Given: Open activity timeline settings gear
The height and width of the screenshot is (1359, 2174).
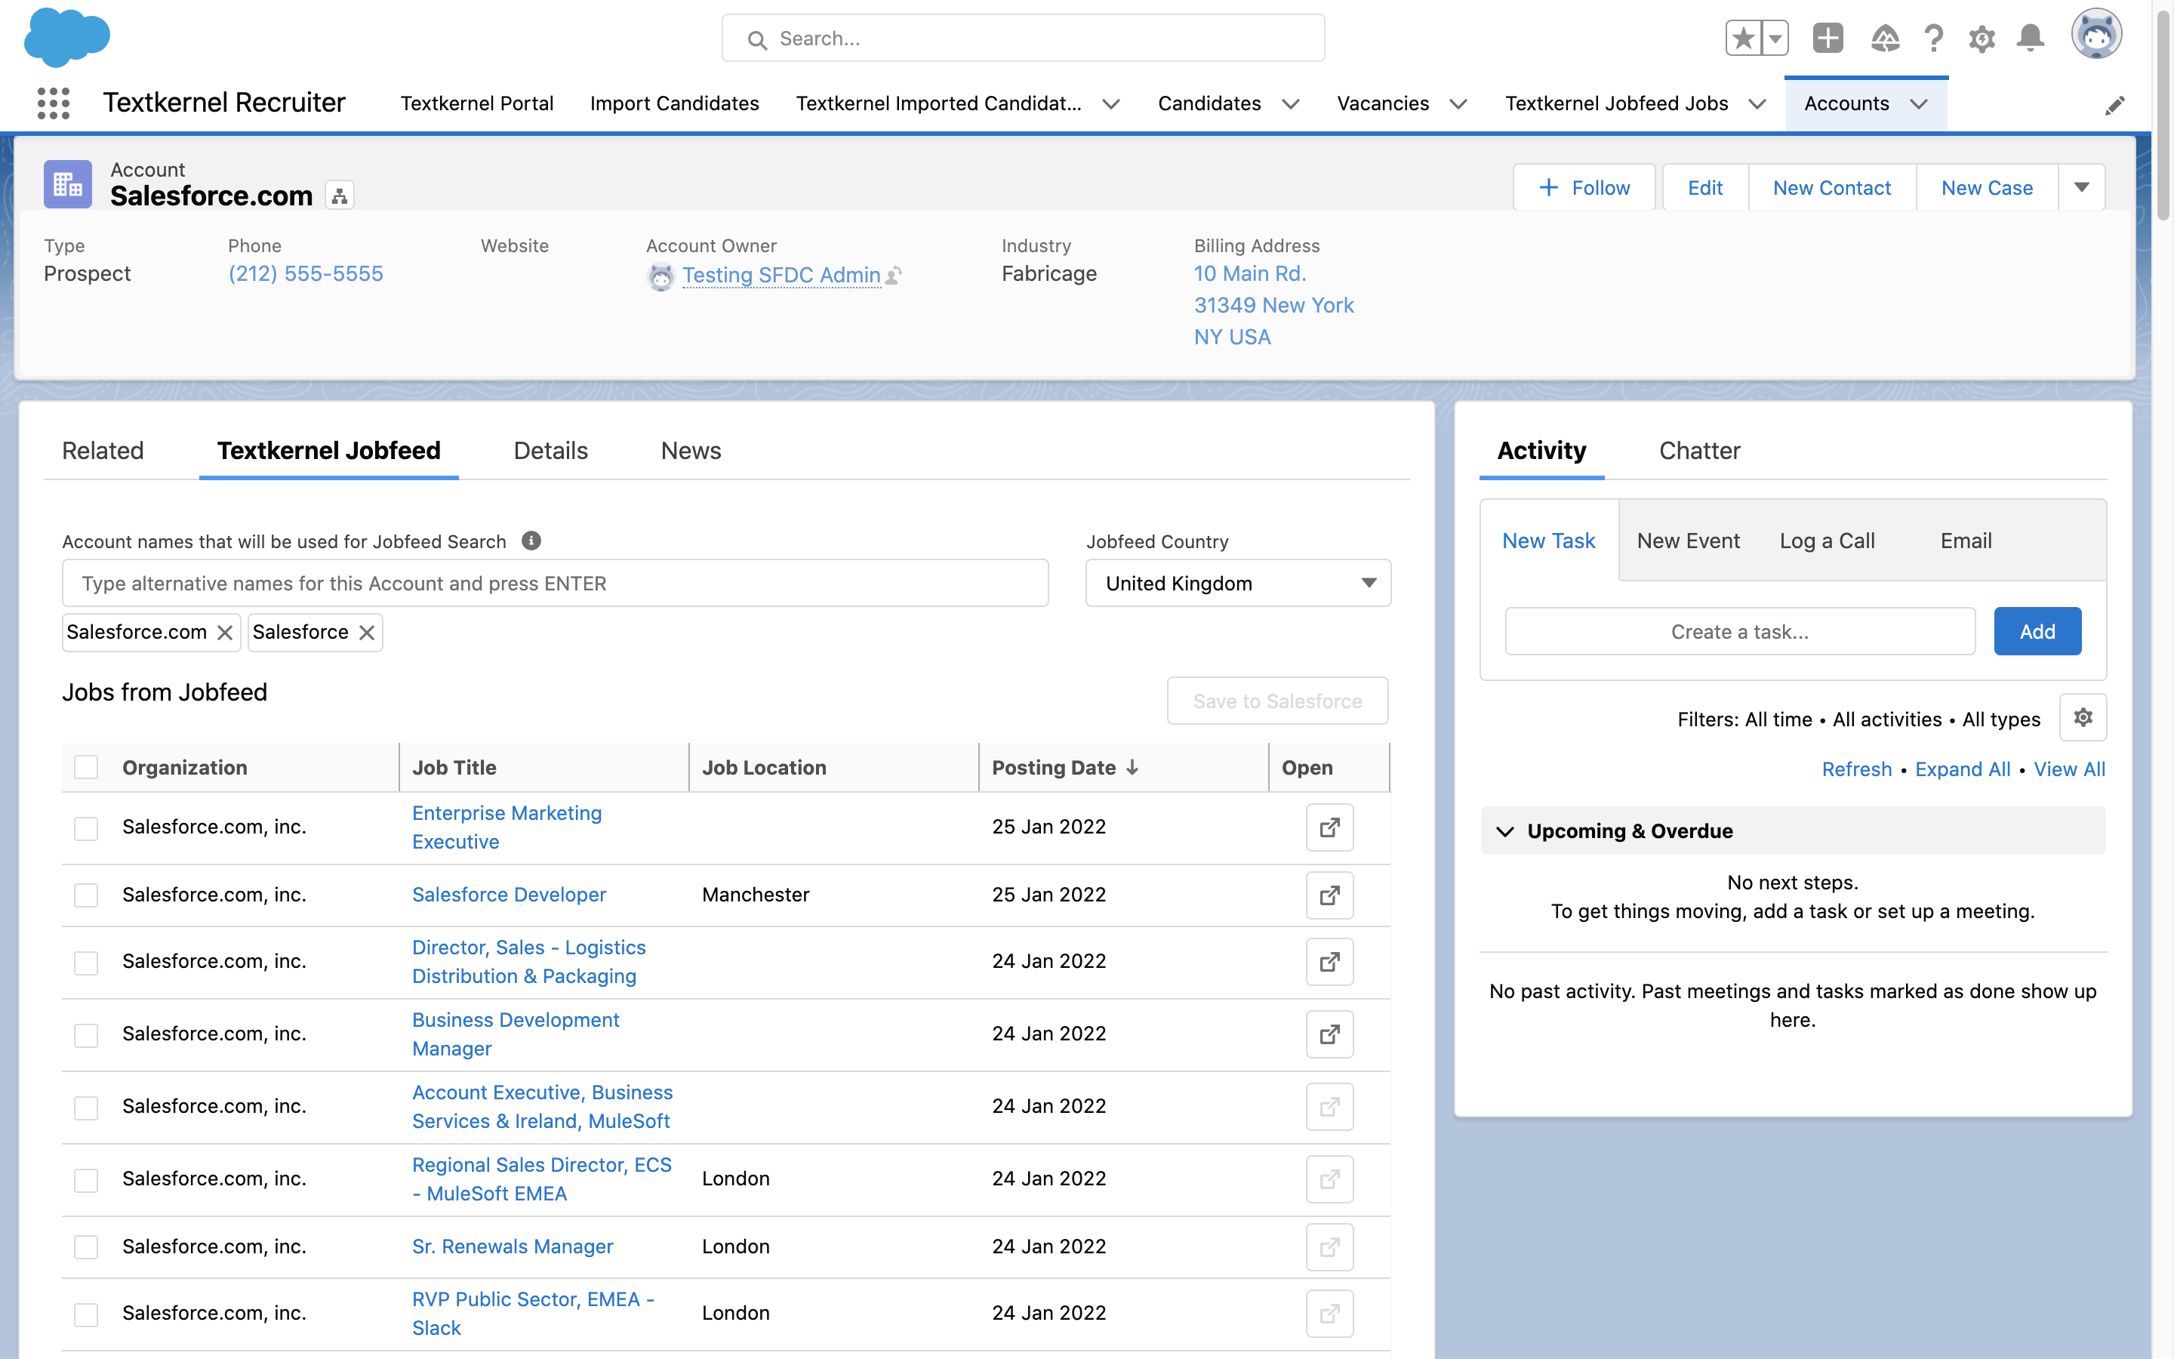Looking at the screenshot, I should [x=2083, y=717].
